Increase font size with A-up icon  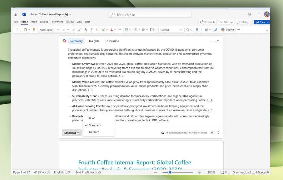click(x=74, y=30)
